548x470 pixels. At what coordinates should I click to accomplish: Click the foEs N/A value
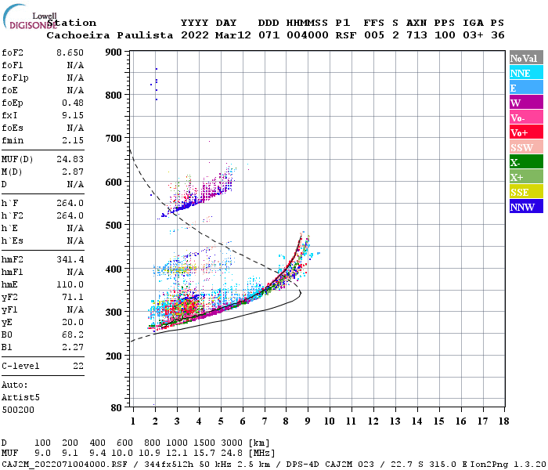pyautogui.click(x=75, y=128)
